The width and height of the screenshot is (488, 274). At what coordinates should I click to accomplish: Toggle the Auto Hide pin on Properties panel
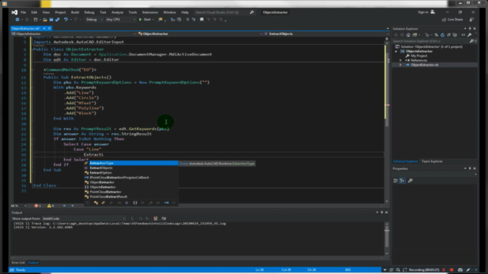coord(470,168)
